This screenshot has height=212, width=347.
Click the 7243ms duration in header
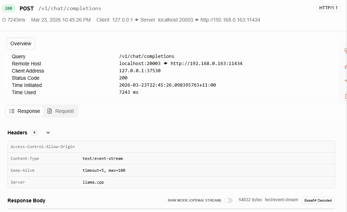pos(17,20)
